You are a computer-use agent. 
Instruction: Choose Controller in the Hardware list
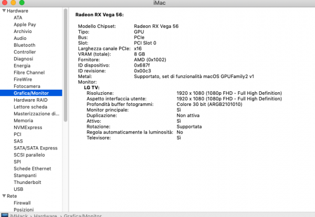point(25,52)
